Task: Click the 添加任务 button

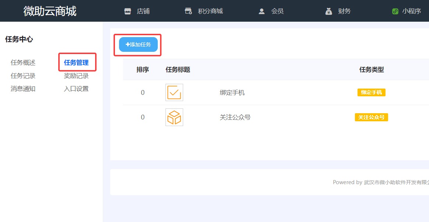Action: pos(138,44)
